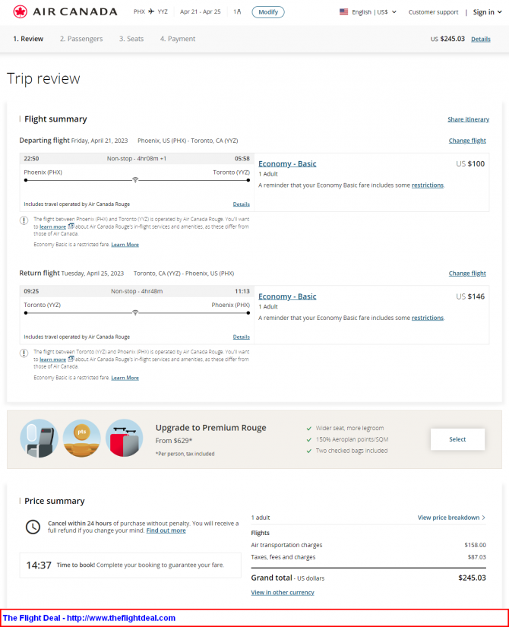The width and height of the screenshot is (509, 627).
Task: Click the external link icon by return learn more
Action: (x=71, y=359)
